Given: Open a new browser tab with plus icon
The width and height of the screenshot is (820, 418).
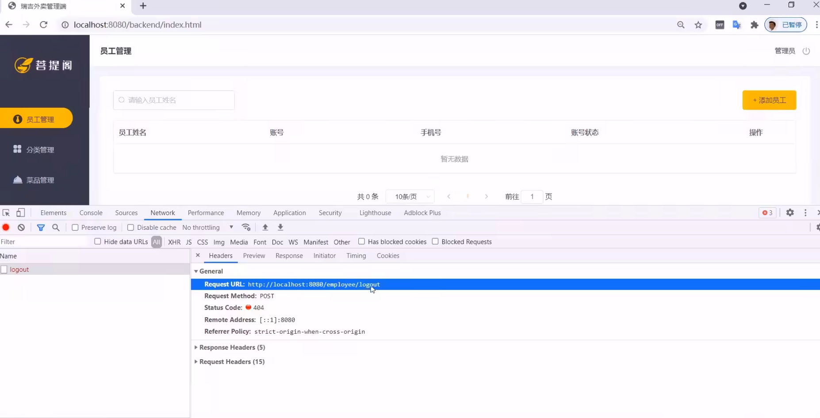Looking at the screenshot, I should [x=143, y=6].
